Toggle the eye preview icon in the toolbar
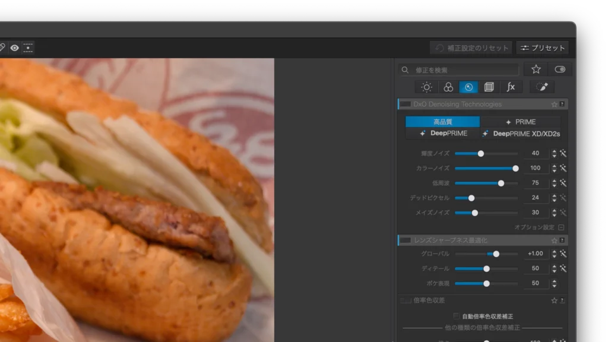The width and height of the screenshot is (608, 342). (14, 47)
